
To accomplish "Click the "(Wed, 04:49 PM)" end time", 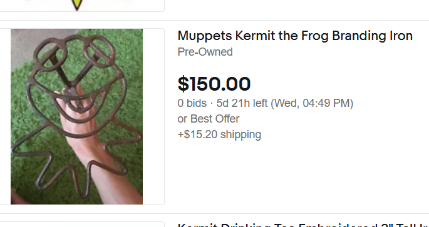I will (x=312, y=103).
